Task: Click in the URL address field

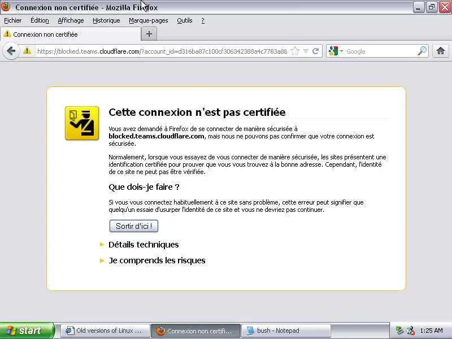Action: tap(162, 51)
